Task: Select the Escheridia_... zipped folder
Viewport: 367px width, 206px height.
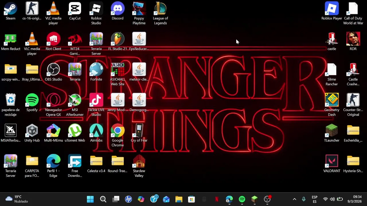Action: (x=353, y=133)
